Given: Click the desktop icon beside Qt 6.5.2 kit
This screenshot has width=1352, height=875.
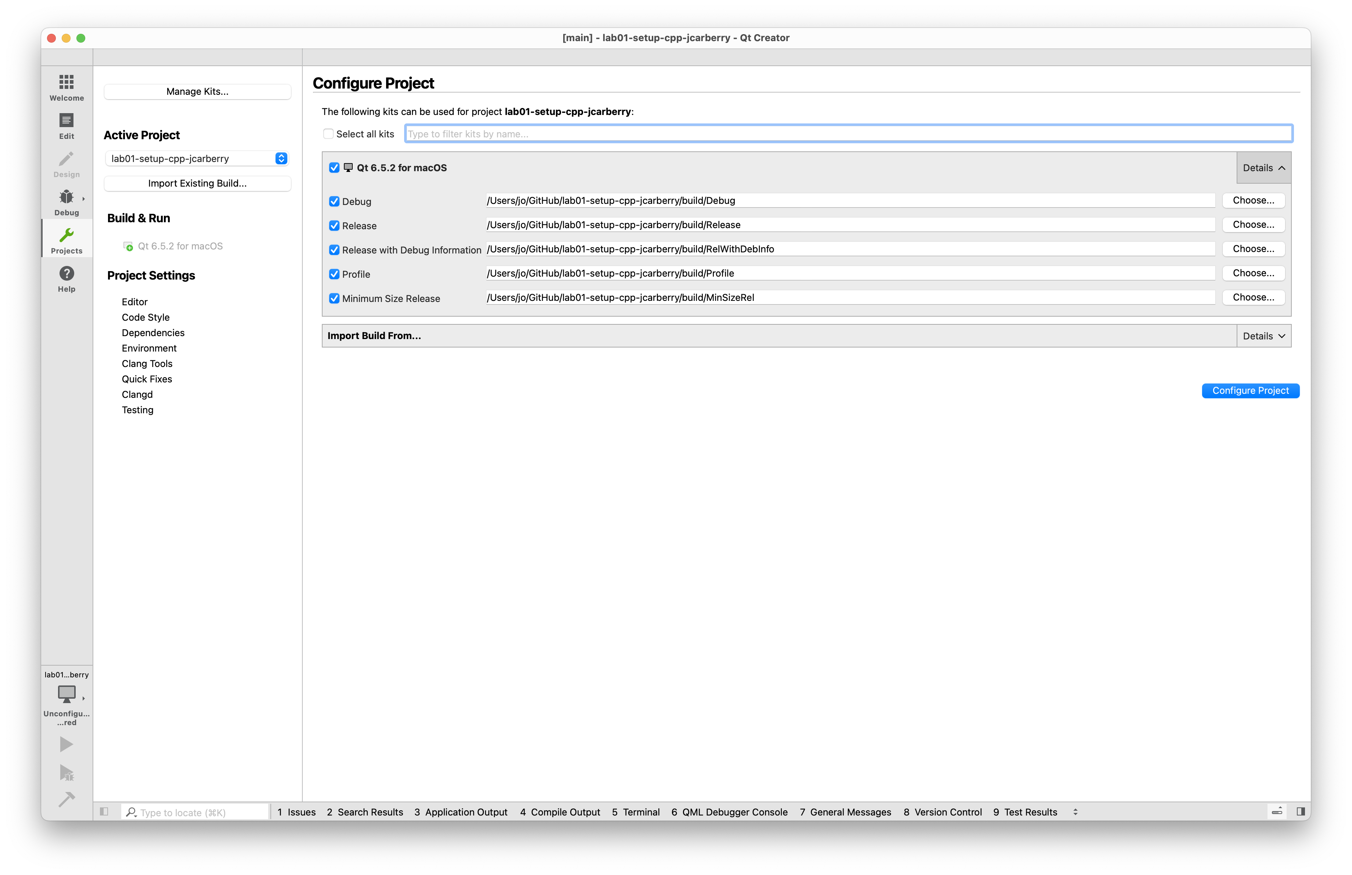Looking at the screenshot, I should pos(348,168).
